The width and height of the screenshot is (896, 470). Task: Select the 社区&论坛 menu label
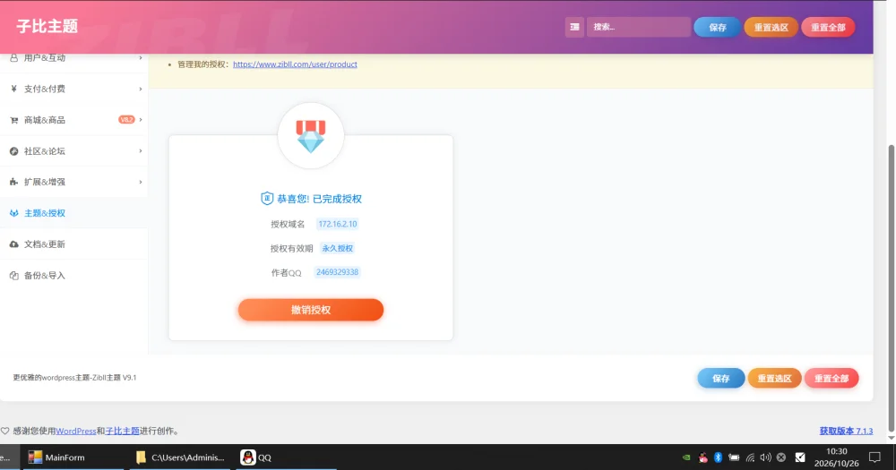coord(45,150)
